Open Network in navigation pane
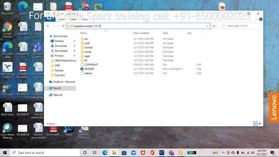Screen dimensions: 279x157 (58, 95)
